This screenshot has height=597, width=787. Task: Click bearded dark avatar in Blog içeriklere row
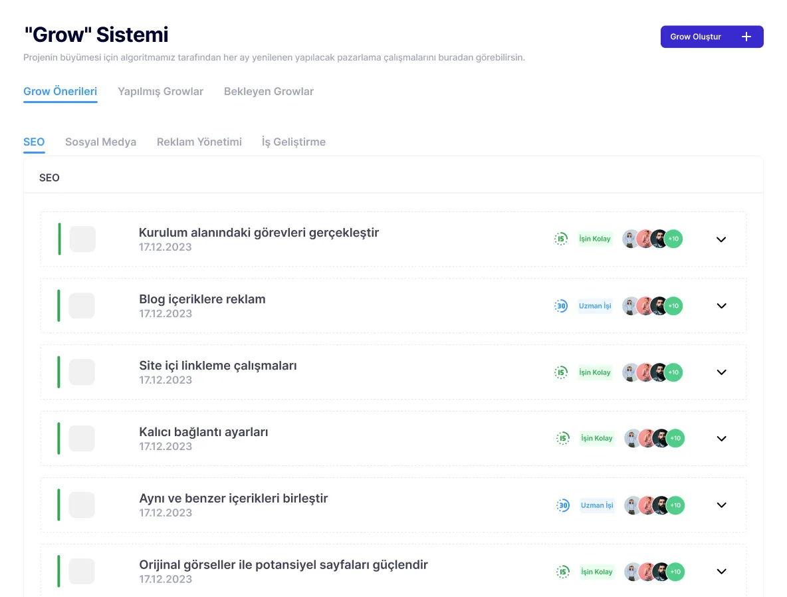point(659,306)
